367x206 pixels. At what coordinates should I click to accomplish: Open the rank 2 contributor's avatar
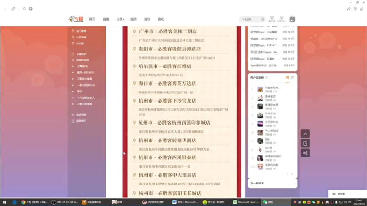pos(260,98)
